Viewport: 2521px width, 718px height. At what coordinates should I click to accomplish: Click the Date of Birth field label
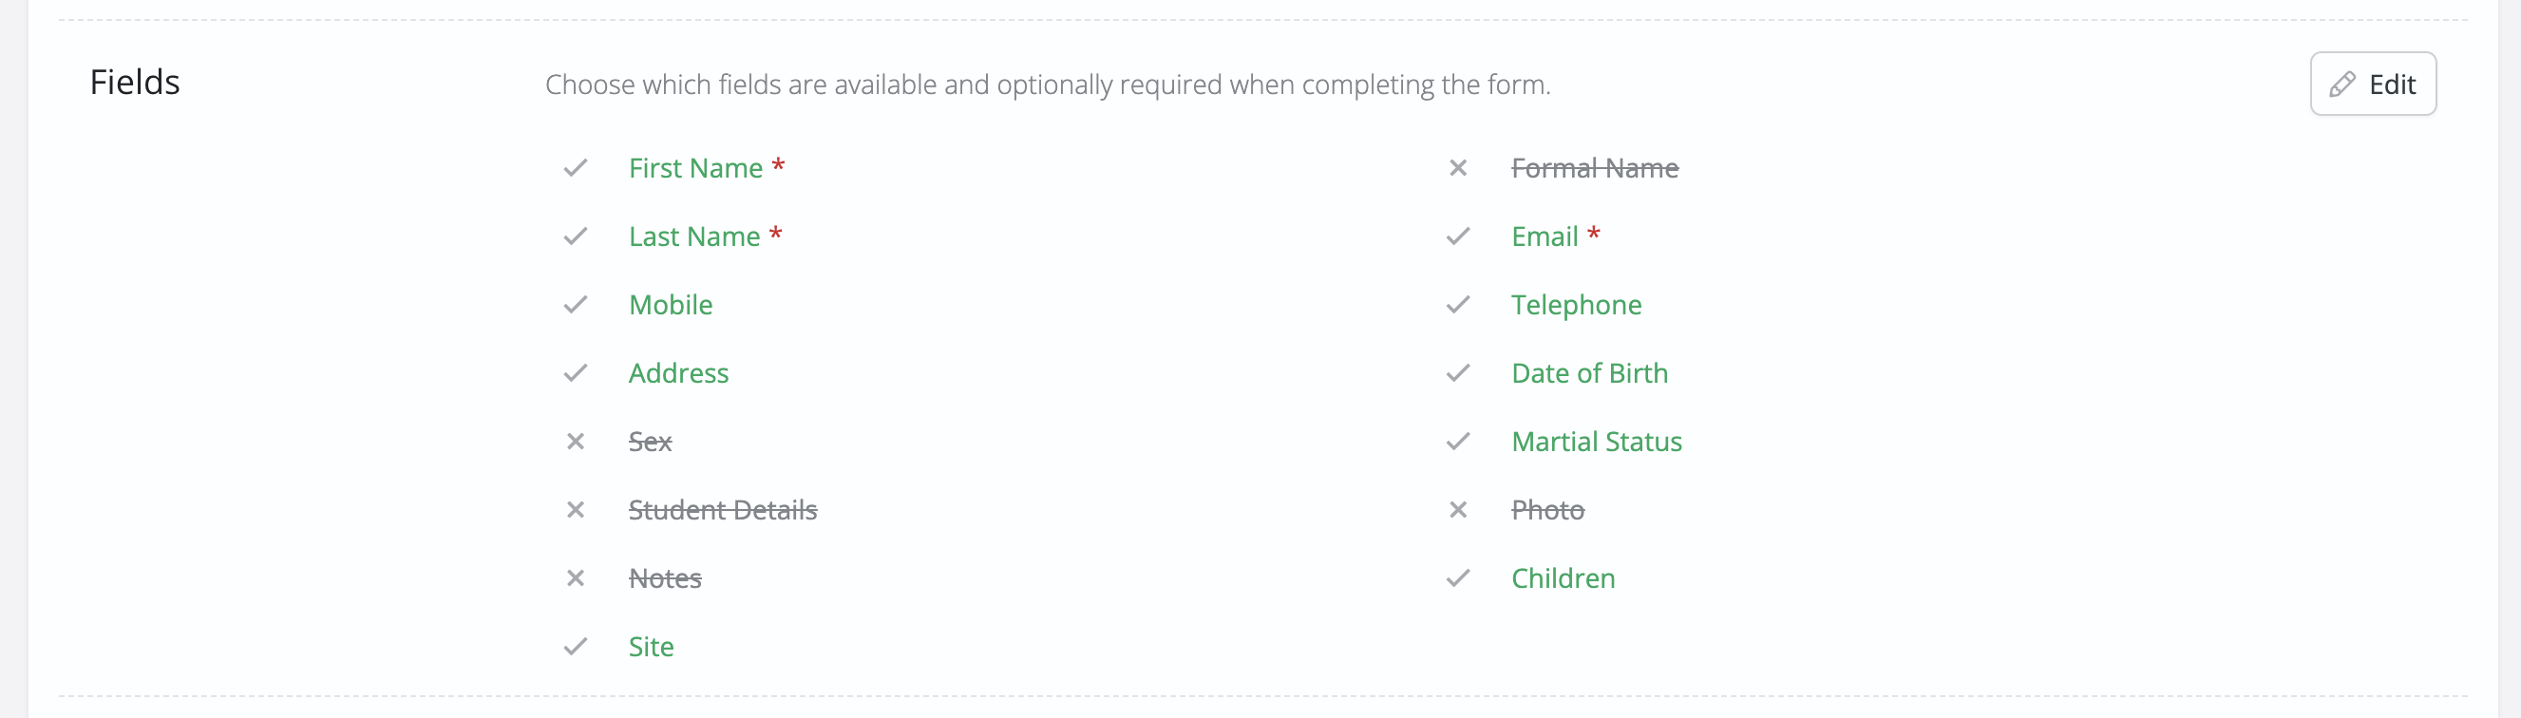coord(1589,373)
